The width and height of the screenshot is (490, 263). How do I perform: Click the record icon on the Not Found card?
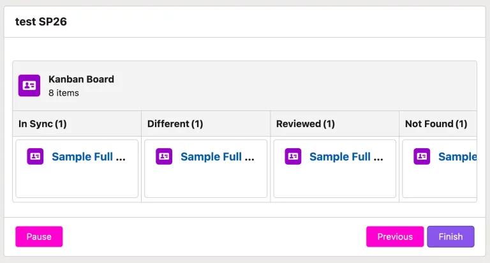coord(422,156)
